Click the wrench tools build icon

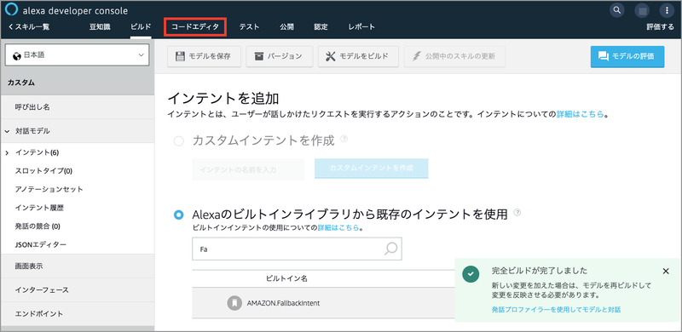(331, 56)
